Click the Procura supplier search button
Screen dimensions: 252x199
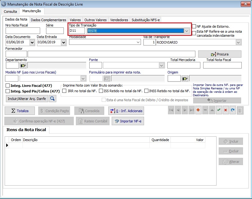pyautogui.click(x=220, y=54)
